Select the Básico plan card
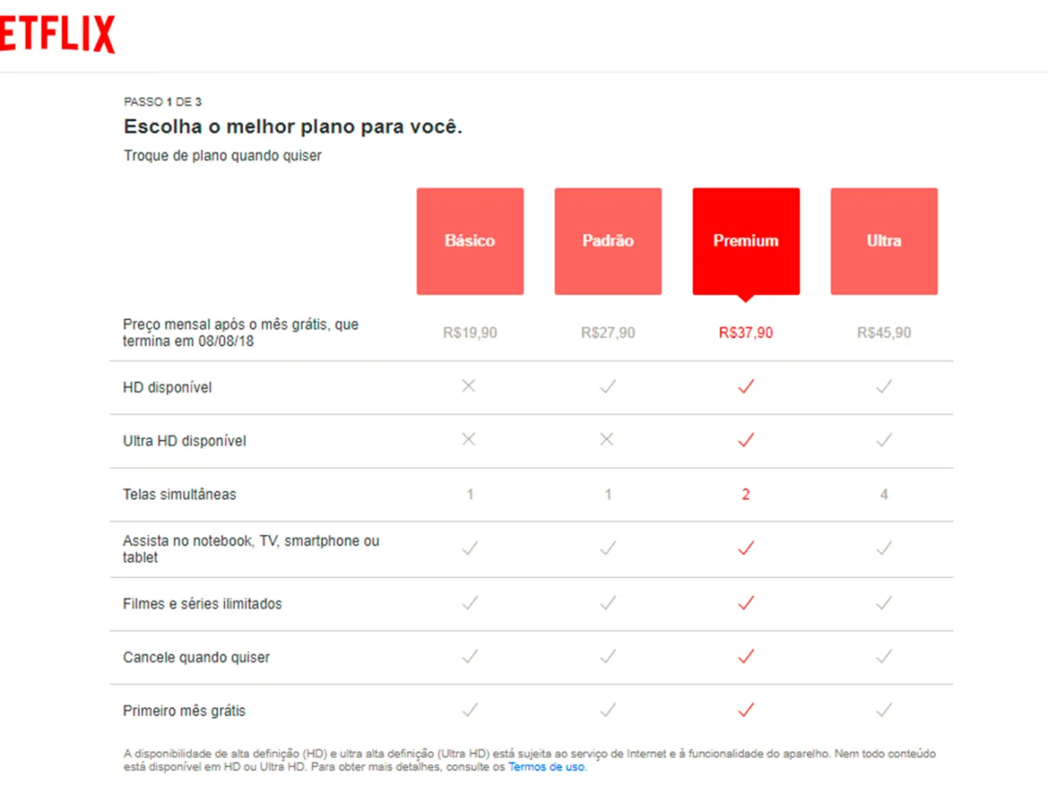 [470, 240]
